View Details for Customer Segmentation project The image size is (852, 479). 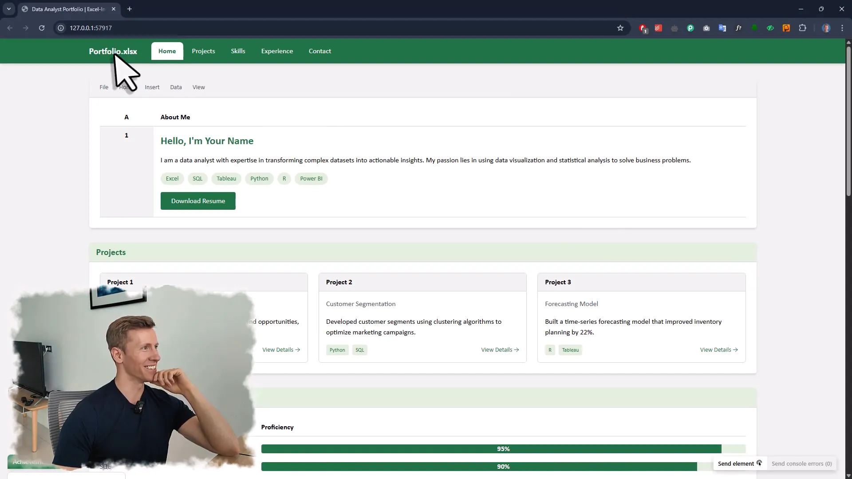[x=500, y=349]
